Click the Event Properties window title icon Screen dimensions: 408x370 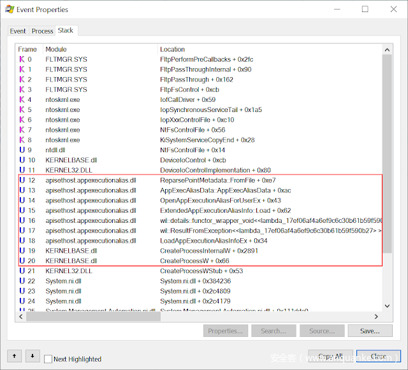coord(10,10)
